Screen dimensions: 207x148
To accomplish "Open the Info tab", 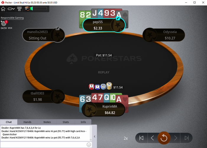I will tap(83, 122).
